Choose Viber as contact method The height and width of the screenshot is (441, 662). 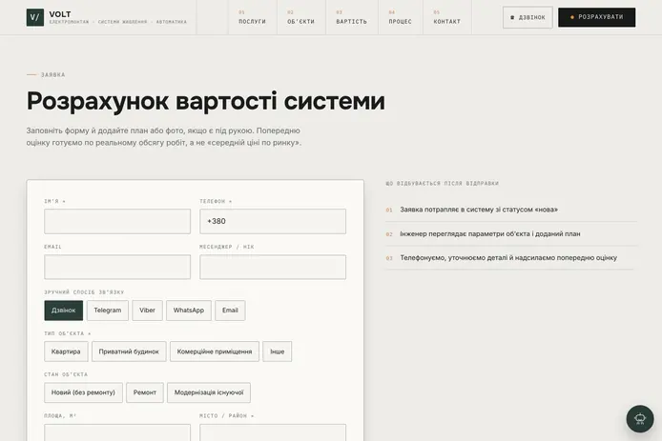click(147, 311)
